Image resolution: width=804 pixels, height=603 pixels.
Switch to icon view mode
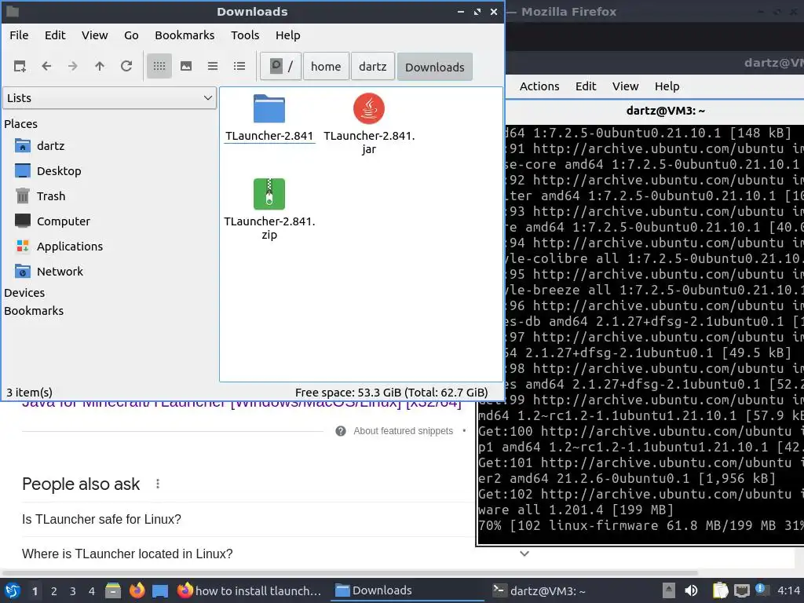[159, 66]
